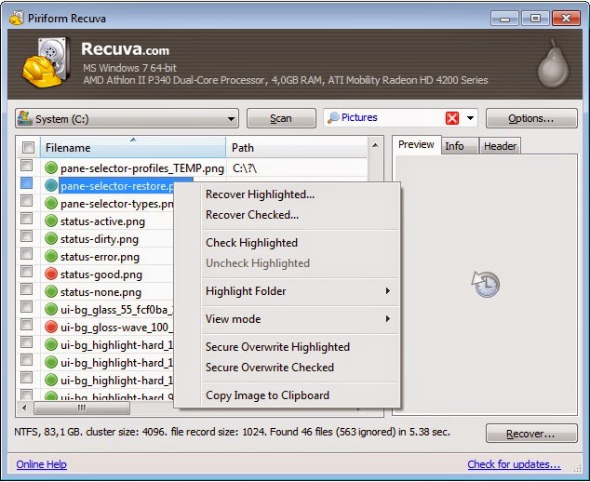Click red status dot of status-good.png
Viewport: 590px width, 482px height.
pyautogui.click(x=51, y=274)
